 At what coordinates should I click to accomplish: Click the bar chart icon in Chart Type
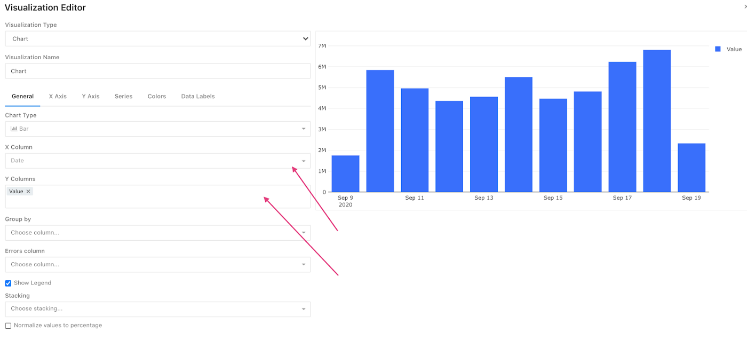click(14, 129)
